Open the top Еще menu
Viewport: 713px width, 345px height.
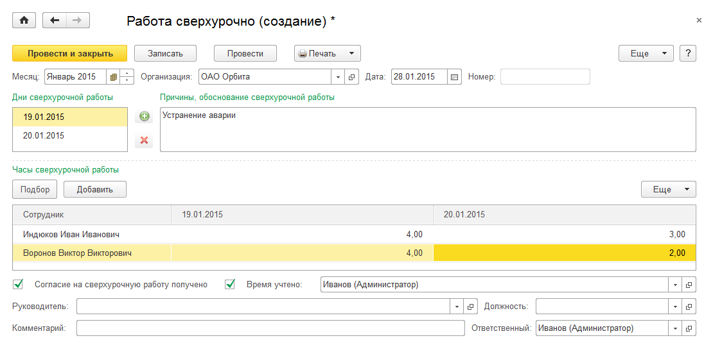(x=646, y=54)
